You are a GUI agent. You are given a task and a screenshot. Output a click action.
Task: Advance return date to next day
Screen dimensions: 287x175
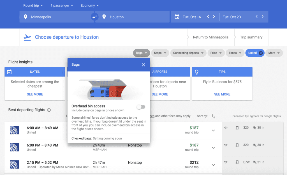pyautogui.click(x=263, y=17)
